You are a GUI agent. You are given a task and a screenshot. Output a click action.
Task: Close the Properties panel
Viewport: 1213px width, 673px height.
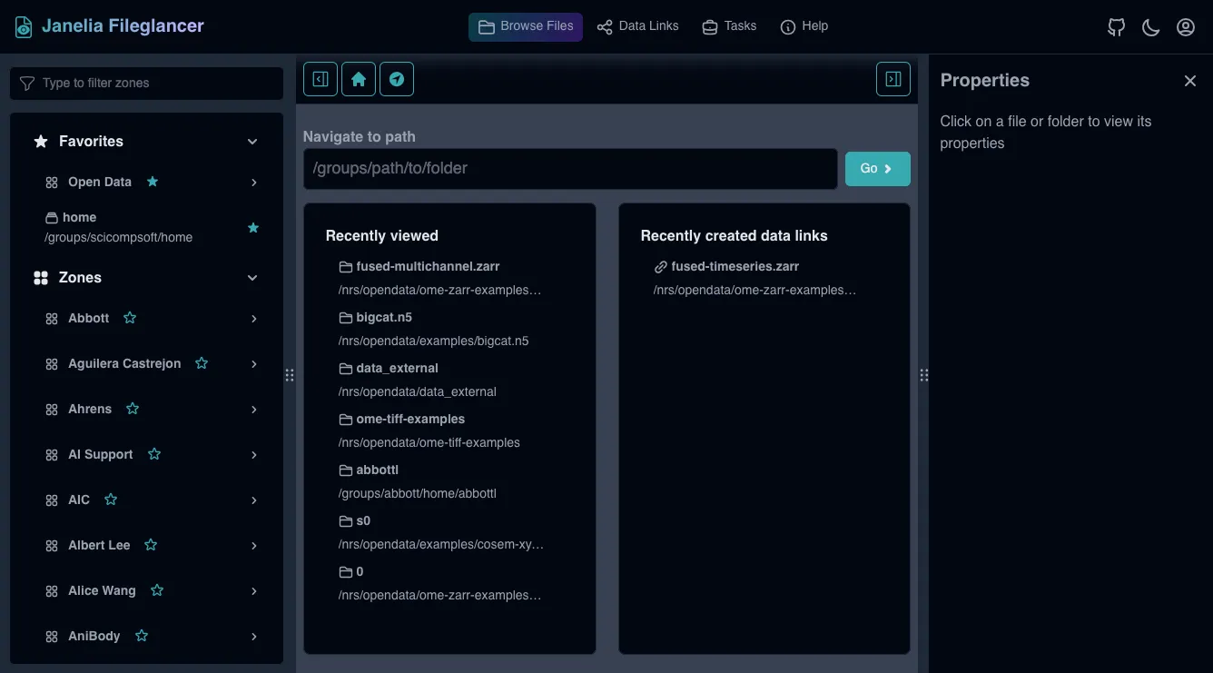(1189, 81)
